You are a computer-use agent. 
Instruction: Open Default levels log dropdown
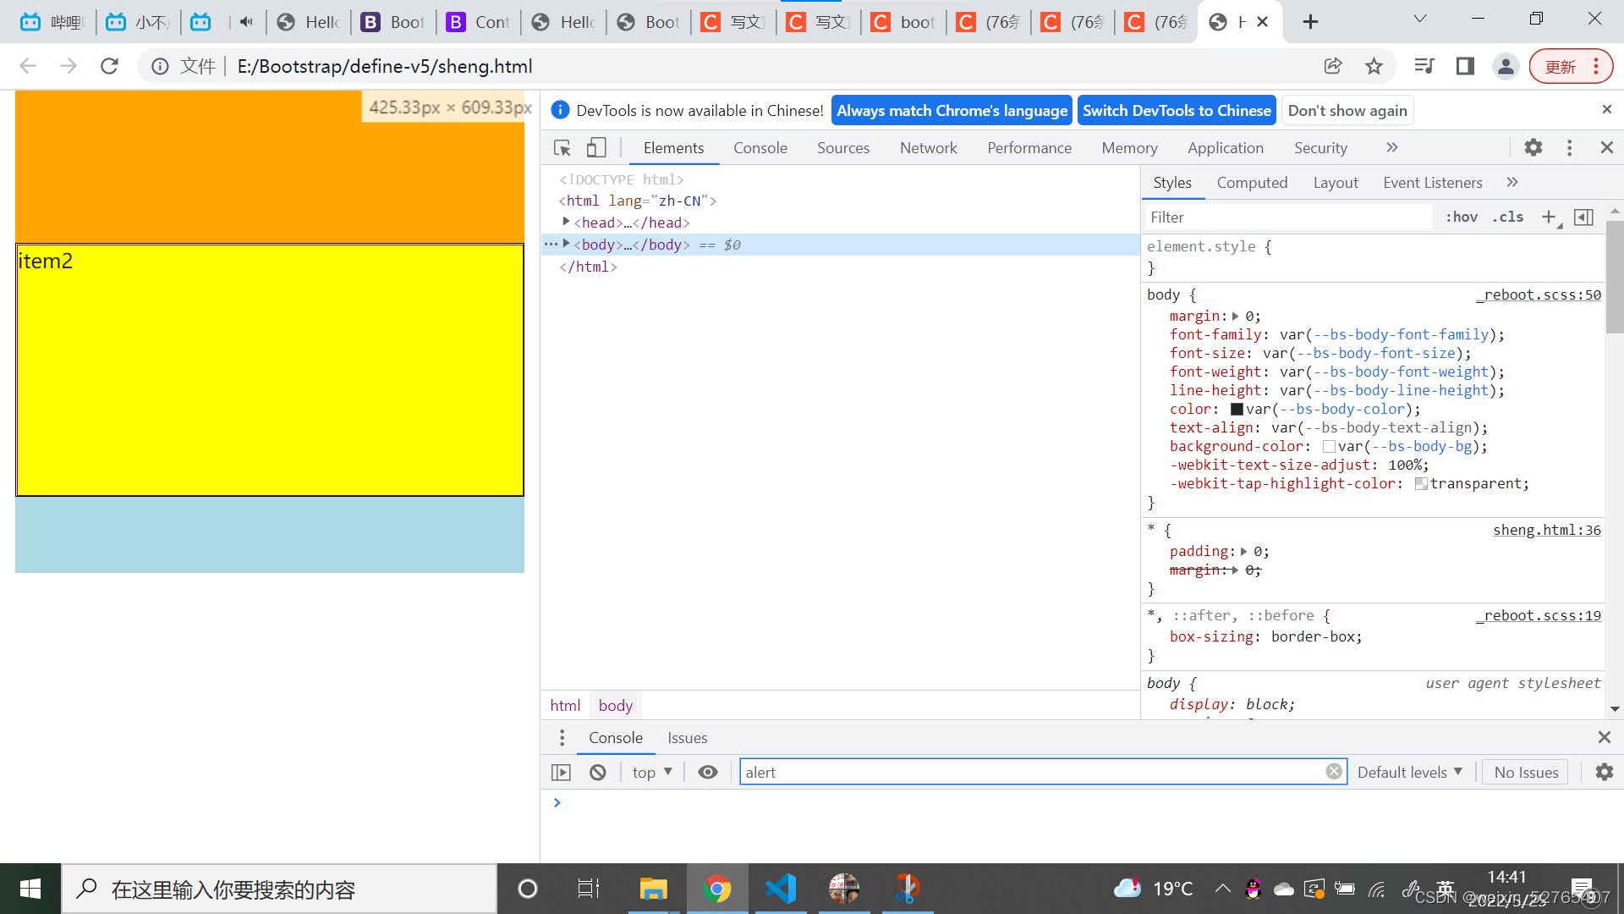[1410, 773]
